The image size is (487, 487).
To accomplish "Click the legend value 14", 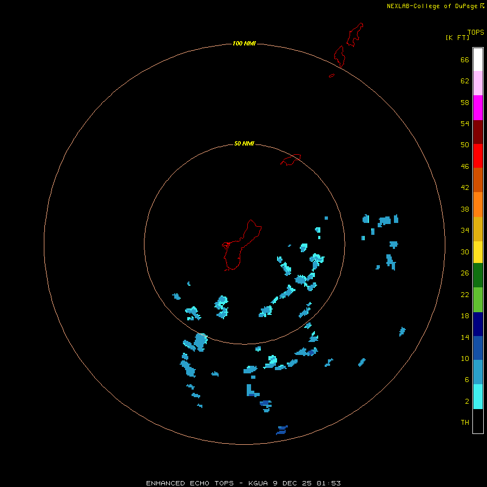I will tap(465, 337).
